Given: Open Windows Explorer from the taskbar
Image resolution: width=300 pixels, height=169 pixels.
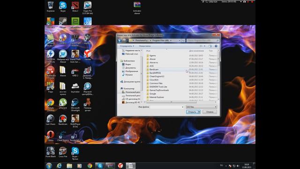Looking at the screenshot, I should (69, 166).
